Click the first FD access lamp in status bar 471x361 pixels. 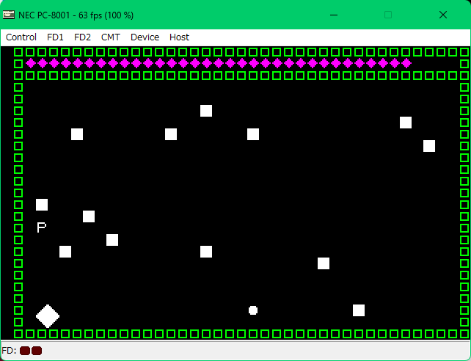(25, 351)
